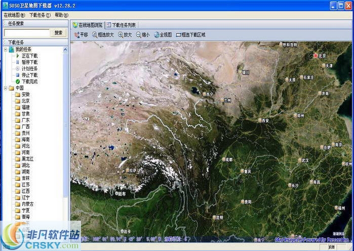
Task: Show the 全视图 full view
Action: click(163, 35)
